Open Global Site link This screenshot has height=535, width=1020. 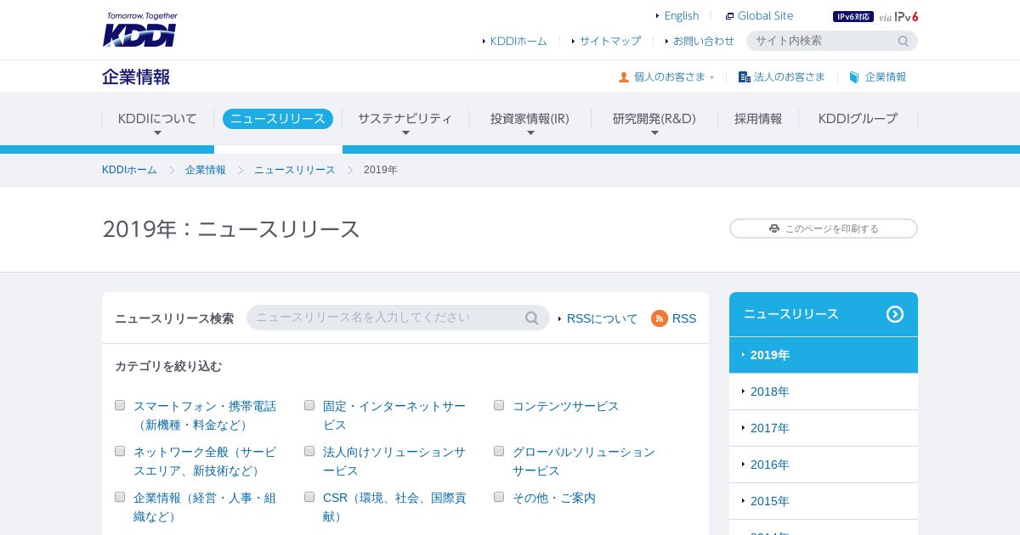(765, 16)
